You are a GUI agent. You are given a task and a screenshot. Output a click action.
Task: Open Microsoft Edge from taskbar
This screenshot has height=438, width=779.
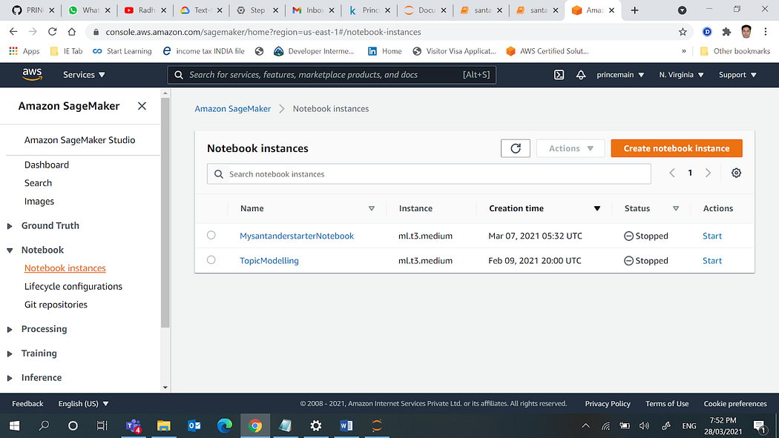(x=225, y=425)
